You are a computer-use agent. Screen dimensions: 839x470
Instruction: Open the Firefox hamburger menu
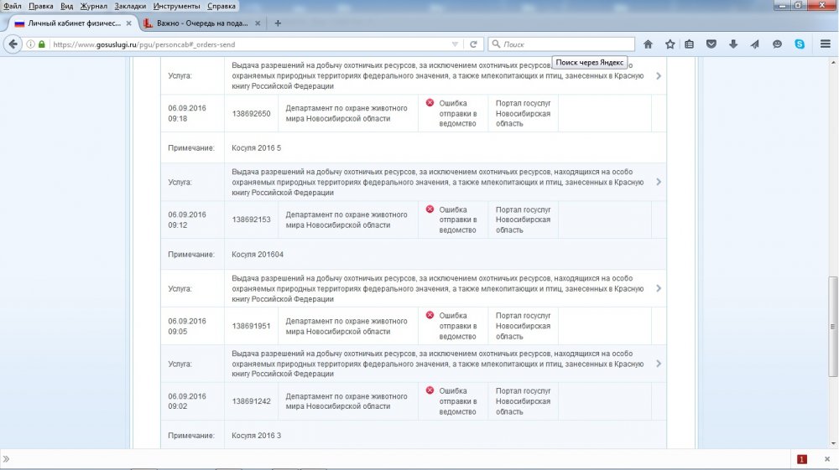click(x=825, y=44)
